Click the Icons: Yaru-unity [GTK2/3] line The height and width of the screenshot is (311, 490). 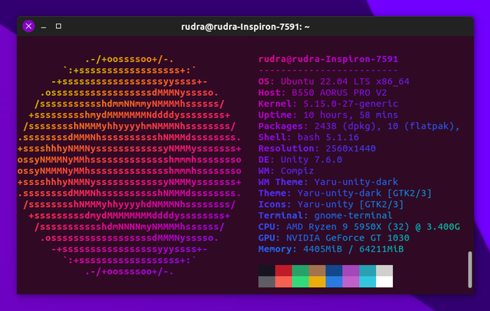(x=331, y=204)
